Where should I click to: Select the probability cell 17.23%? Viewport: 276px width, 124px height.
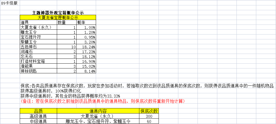coord(86,52)
